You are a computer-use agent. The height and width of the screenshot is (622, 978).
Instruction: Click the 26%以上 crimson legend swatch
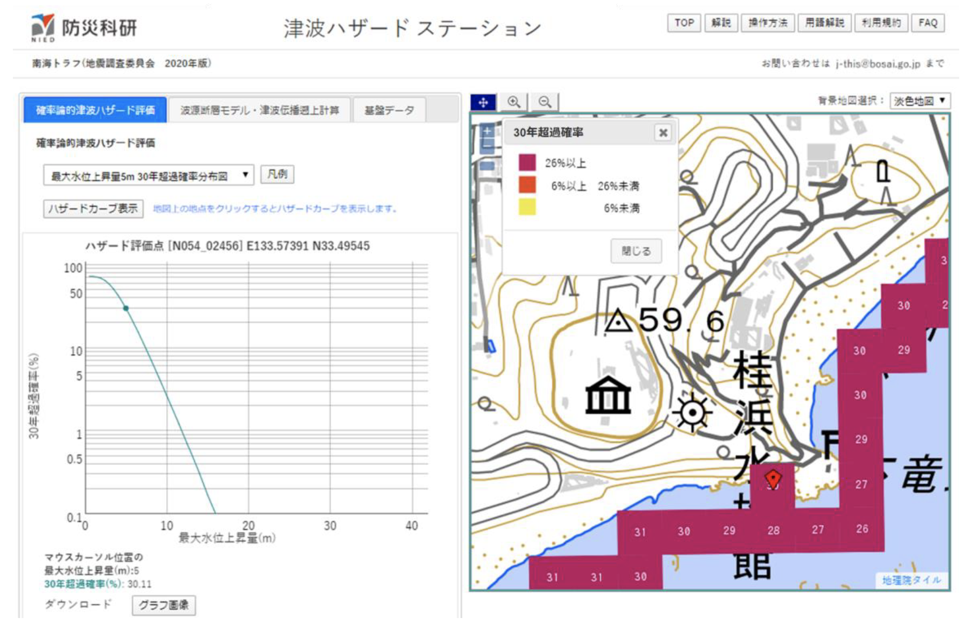[527, 163]
